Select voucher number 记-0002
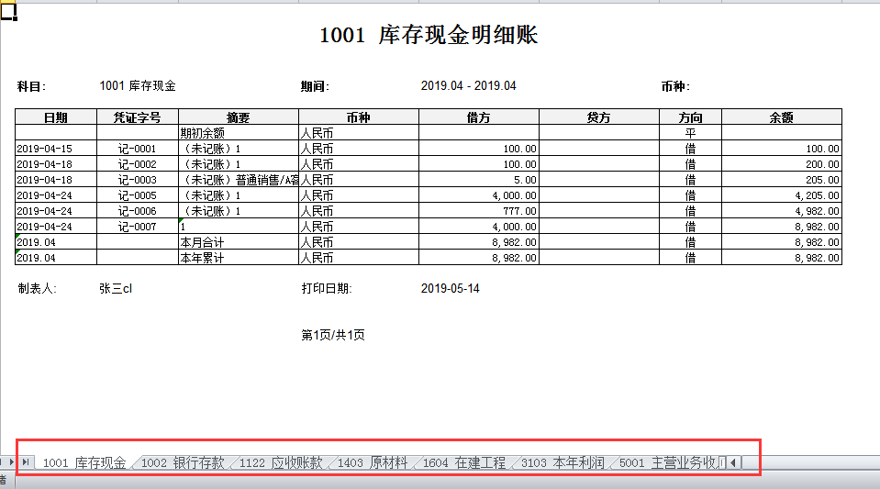The height and width of the screenshot is (489, 880). pos(138,164)
